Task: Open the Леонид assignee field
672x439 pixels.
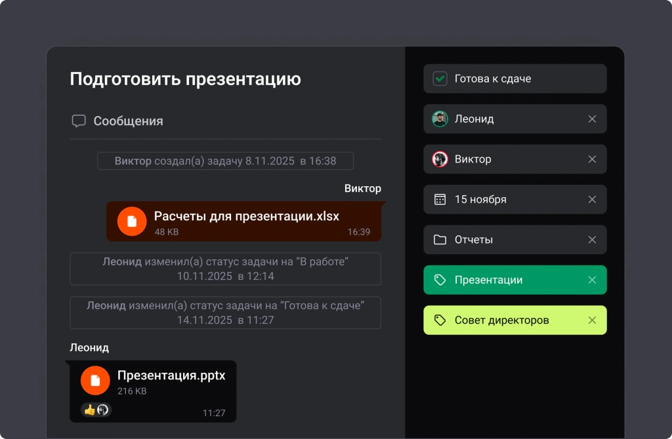Action: 515,119
